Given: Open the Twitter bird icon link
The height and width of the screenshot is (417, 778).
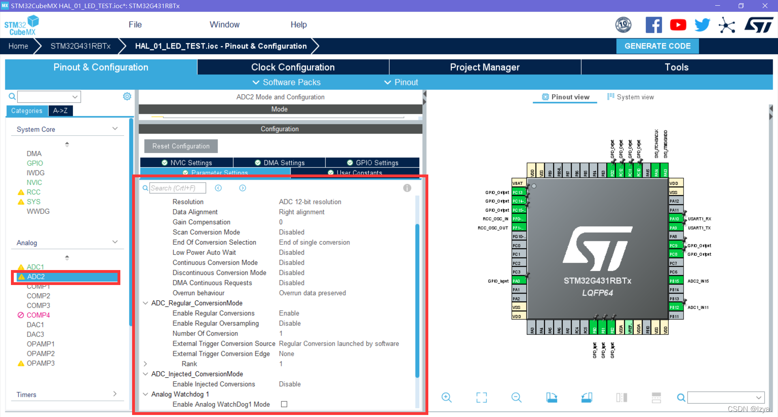Looking at the screenshot, I should click(x=702, y=25).
